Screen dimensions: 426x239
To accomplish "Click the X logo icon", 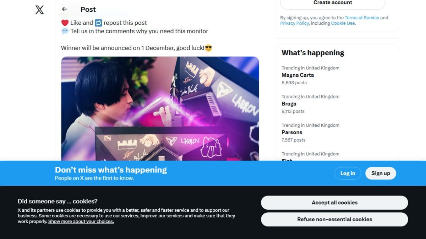I will 40,10.
